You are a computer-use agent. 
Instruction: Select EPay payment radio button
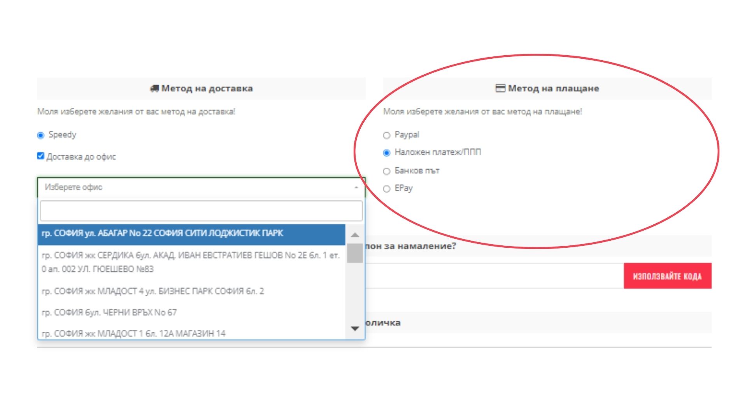coord(386,189)
